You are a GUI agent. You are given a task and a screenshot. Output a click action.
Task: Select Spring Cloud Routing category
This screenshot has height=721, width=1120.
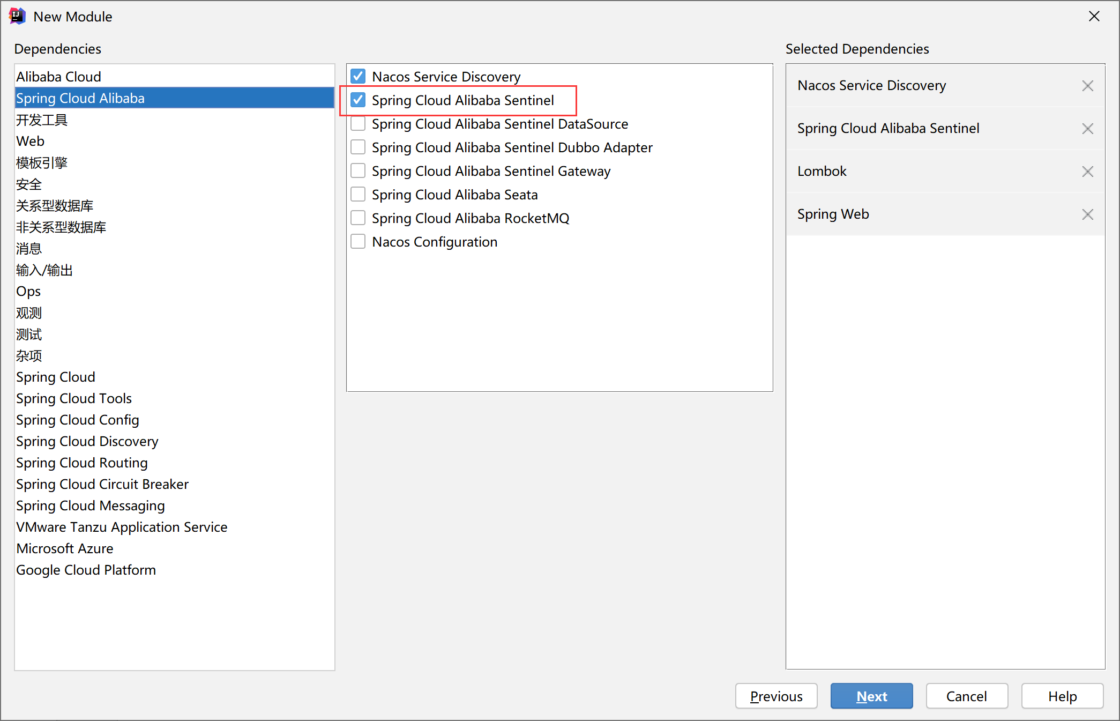174,463
